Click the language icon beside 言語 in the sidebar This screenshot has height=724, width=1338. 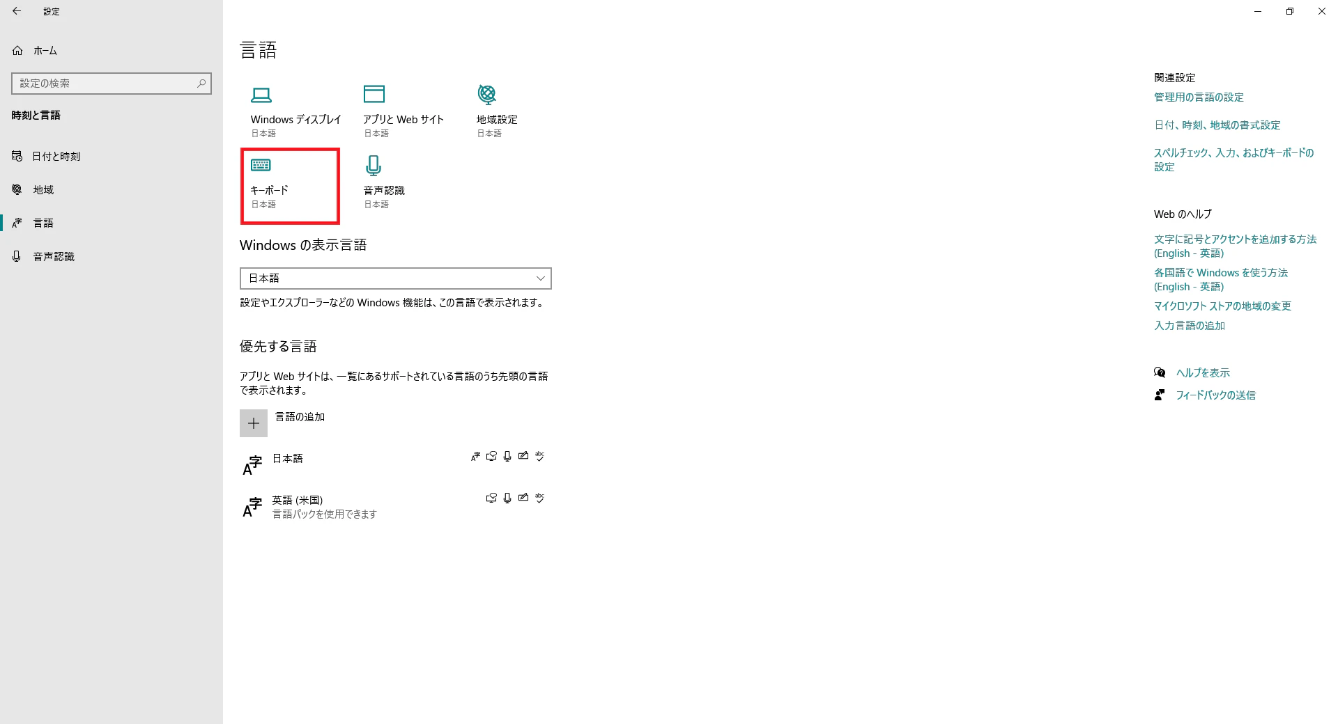[x=17, y=223]
